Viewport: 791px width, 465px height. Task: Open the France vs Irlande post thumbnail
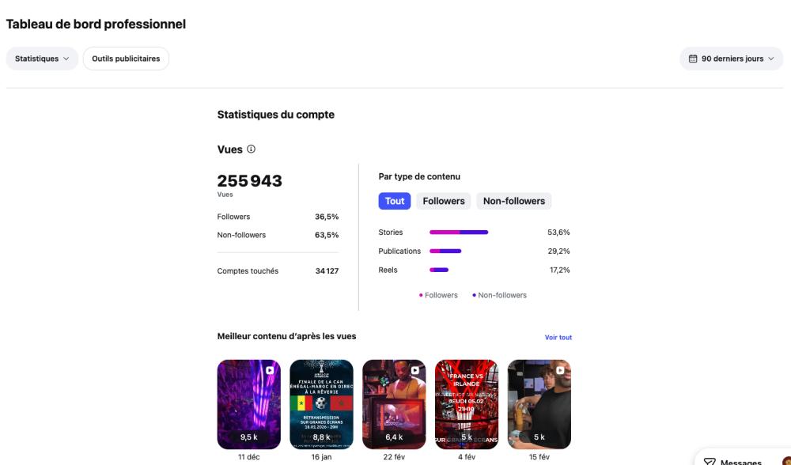[x=467, y=404]
